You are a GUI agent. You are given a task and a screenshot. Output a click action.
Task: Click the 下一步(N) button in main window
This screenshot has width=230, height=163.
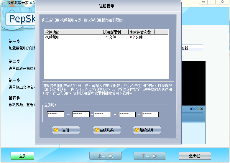tap(149, 156)
